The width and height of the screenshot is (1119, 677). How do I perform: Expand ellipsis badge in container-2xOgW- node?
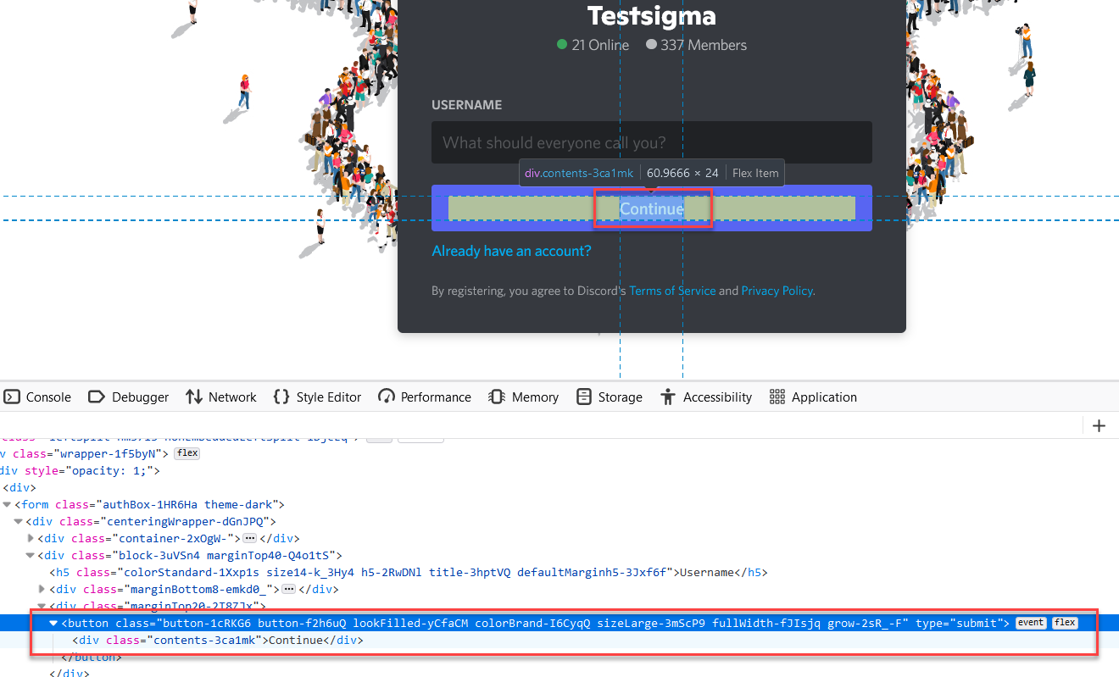(x=249, y=538)
